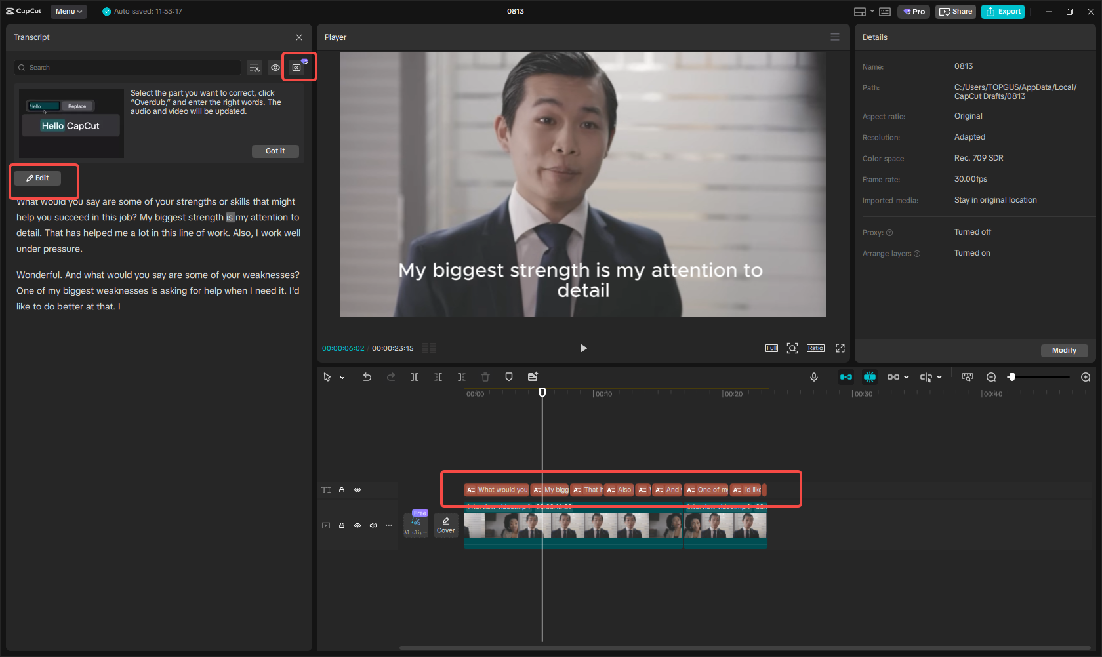
Task: Open the Menu in the top bar
Action: 68,11
